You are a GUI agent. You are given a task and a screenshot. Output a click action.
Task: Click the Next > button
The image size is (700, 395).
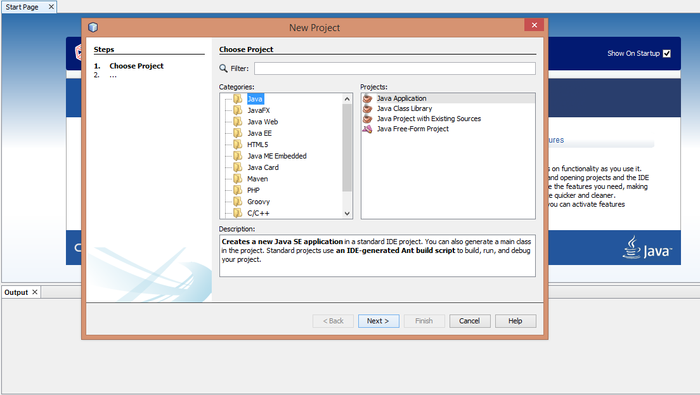tap(379, 321)
